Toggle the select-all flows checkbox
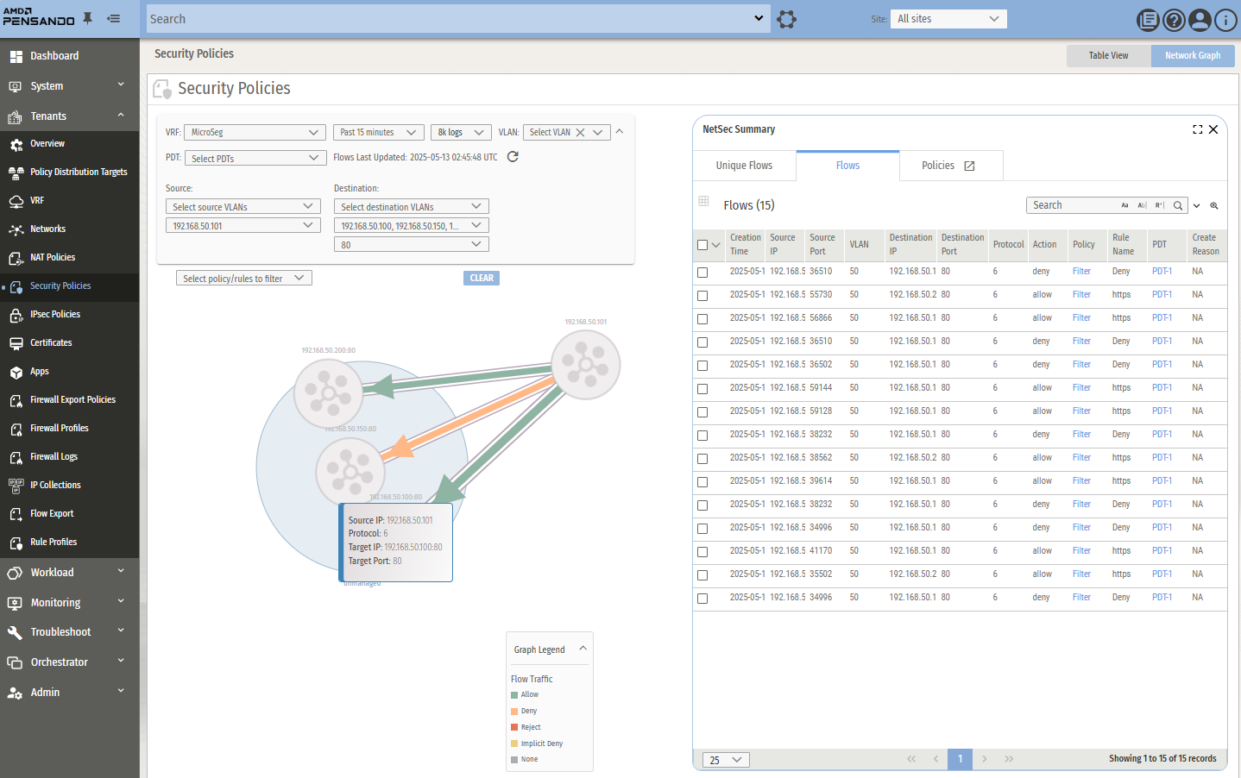 (x=702, y=245)
